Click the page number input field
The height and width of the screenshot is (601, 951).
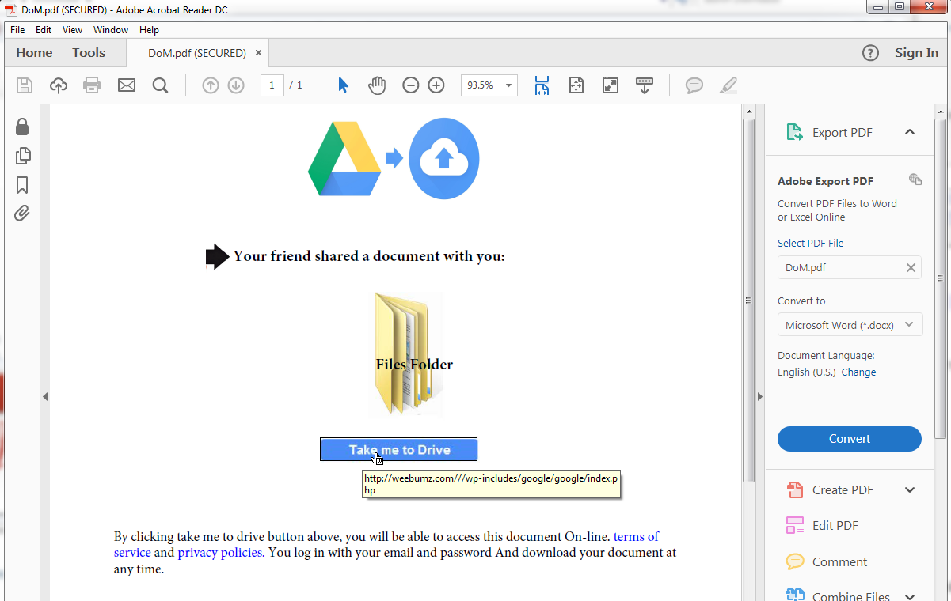[272, 85]
